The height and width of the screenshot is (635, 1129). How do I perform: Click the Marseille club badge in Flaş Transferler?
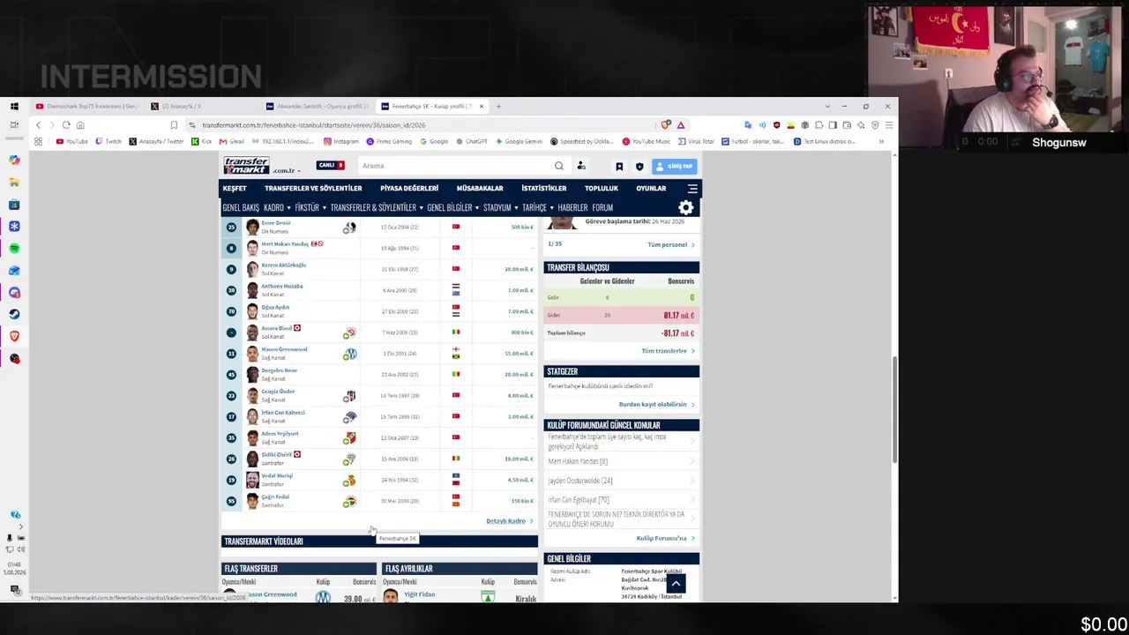click(x=323, y=597)
